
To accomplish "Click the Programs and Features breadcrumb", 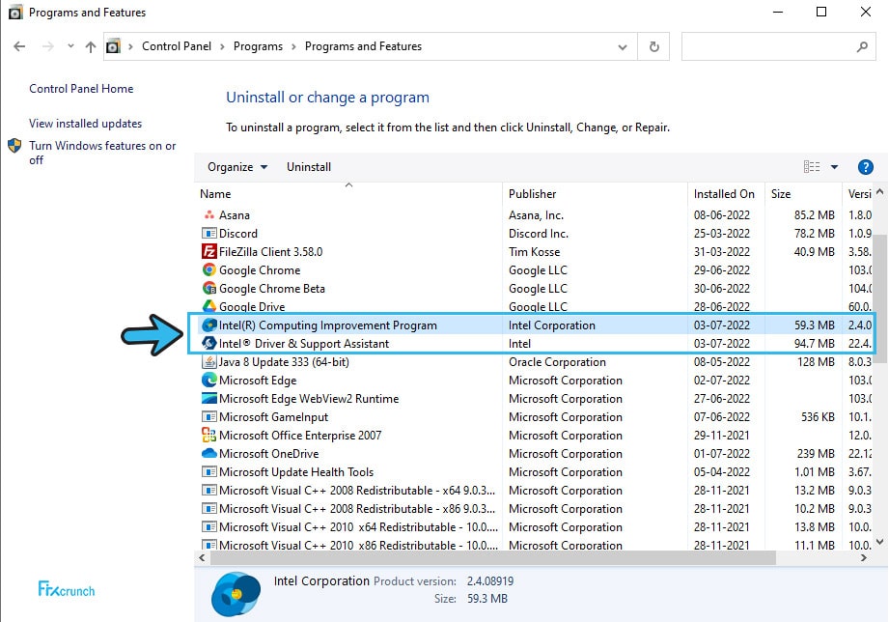I will [x=363, y=46].
